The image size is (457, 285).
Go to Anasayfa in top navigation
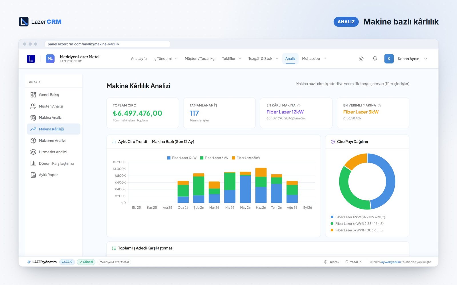tap(139, 59)
